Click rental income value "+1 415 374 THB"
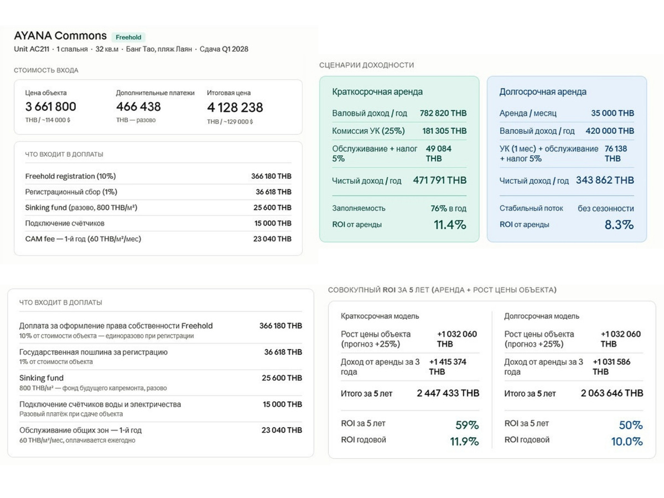This screenshot has height=498, width=664. coord(448,367)
